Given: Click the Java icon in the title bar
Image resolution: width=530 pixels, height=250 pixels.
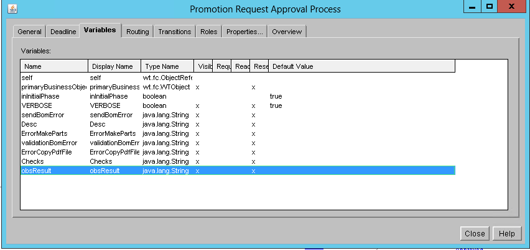Looking at the screenshot, I should pyautogui.click(x=12, y=9).
